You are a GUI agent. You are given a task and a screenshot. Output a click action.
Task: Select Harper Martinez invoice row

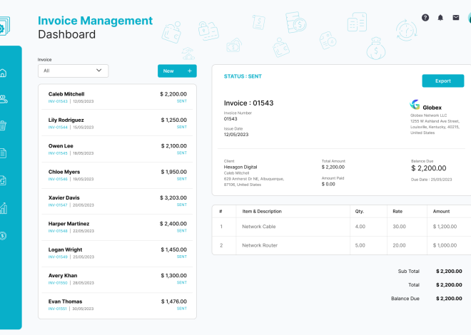(x=118, y=227)
